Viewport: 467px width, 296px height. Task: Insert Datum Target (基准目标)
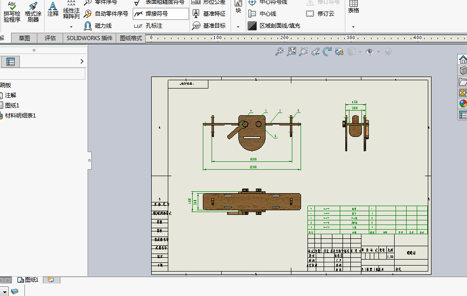tap(209, 26)
